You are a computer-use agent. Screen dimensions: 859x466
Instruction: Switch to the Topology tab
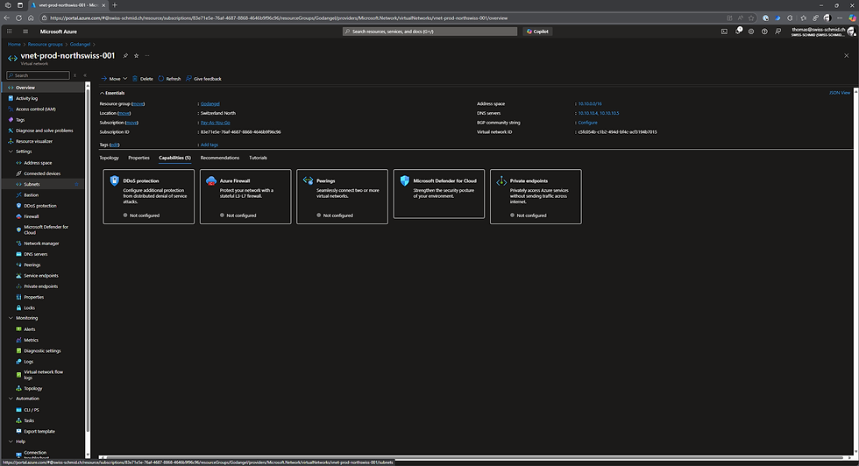click(109, 158)
